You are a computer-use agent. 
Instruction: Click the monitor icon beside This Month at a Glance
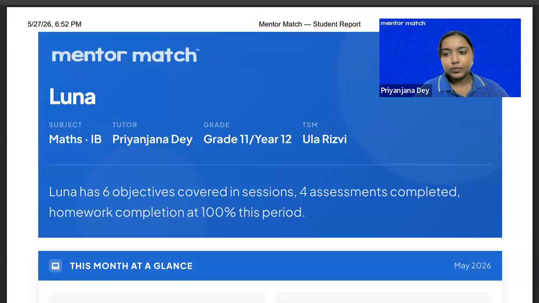point(55,266)
